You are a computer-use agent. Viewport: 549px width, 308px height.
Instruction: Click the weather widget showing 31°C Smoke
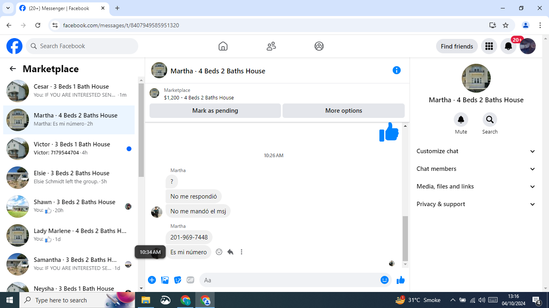[418, 300]
